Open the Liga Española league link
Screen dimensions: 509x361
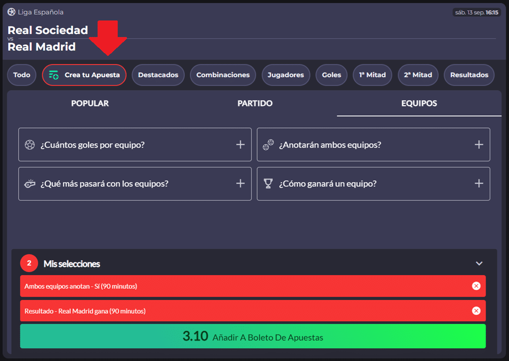(x=41, y=12)
